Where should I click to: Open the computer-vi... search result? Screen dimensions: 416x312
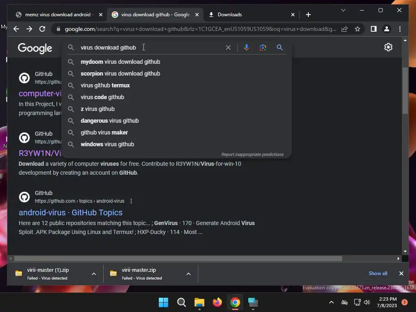40,93
